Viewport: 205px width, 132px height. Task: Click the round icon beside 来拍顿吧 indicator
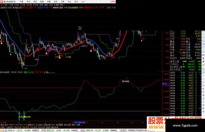1,72
